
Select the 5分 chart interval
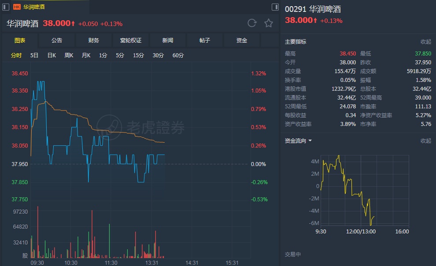(120, 55)
